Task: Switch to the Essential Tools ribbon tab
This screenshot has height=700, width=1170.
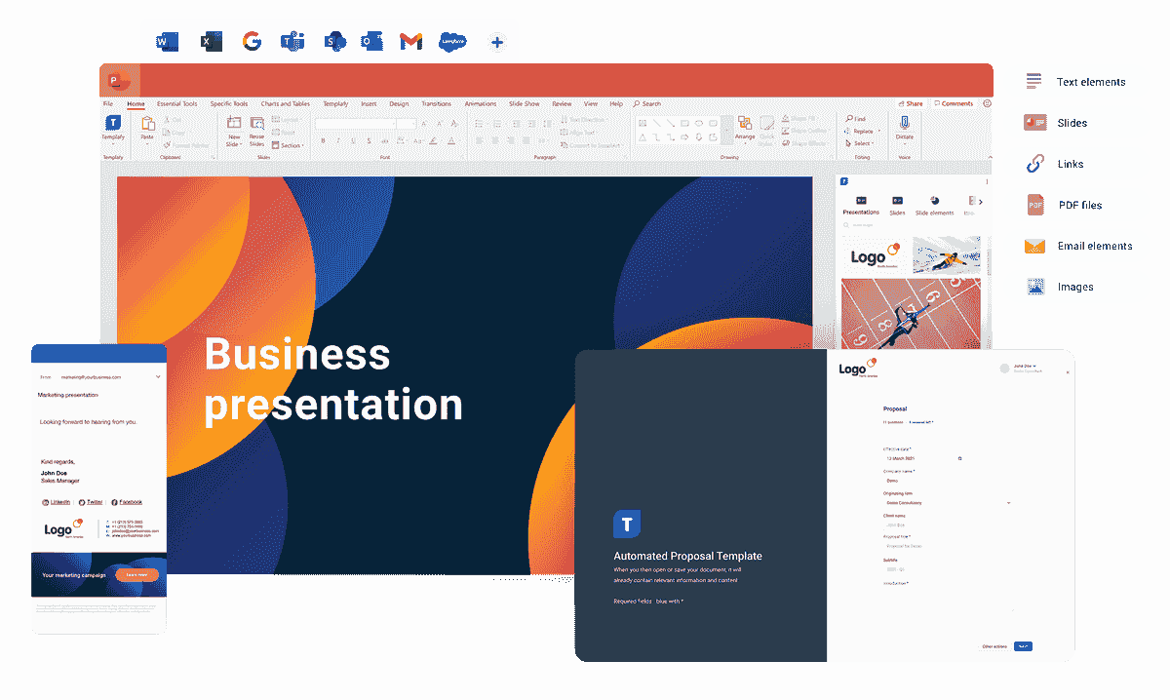Action: 176,103
